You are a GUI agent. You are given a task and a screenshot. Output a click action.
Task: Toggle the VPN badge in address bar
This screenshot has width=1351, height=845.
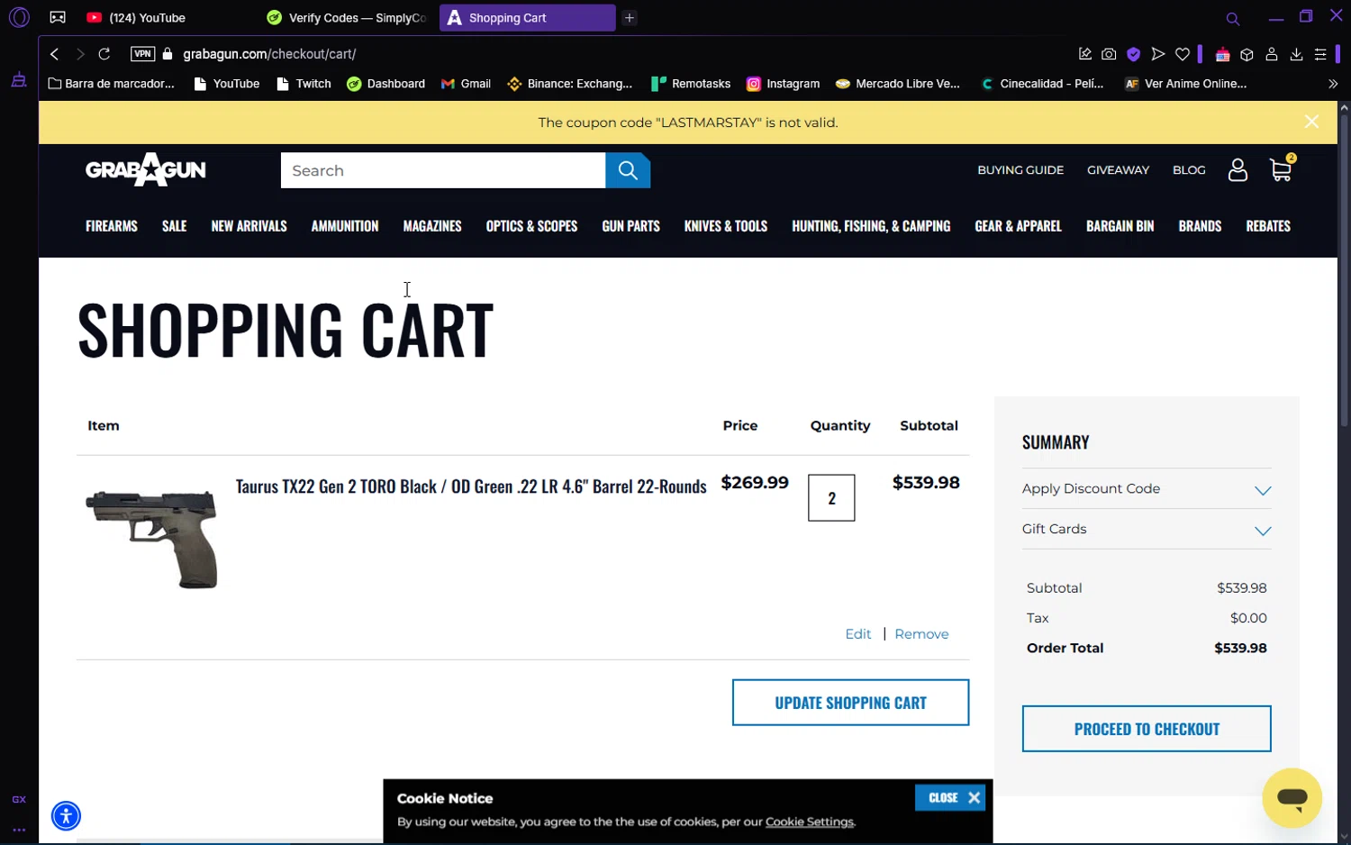click(142, 54)
